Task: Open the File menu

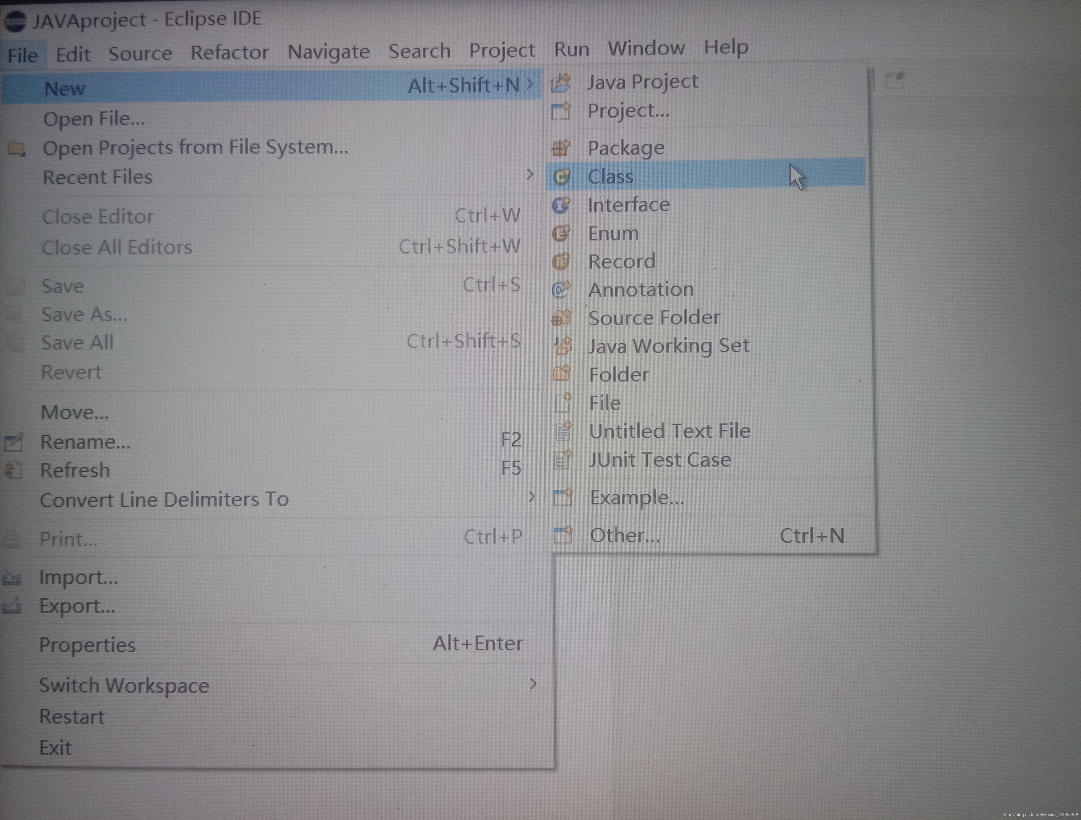Action: click(23, 55)
